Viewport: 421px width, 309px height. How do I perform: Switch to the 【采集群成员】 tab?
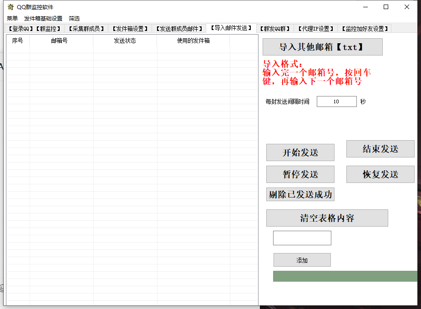[86, 29]
